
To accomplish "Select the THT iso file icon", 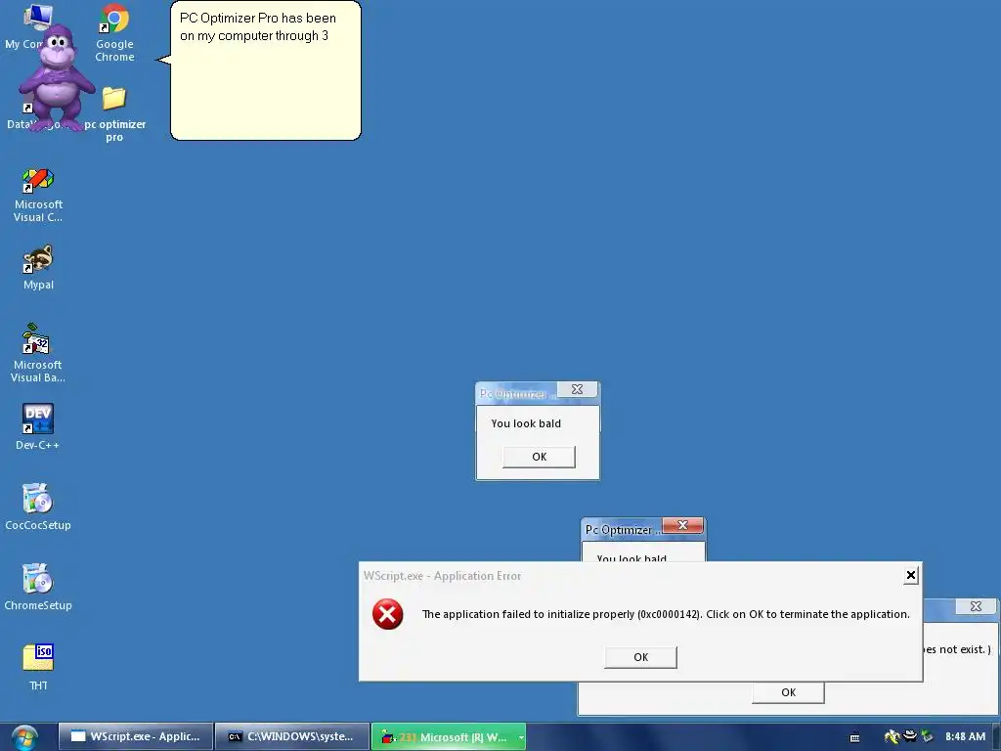I will [x=38, y=667].
